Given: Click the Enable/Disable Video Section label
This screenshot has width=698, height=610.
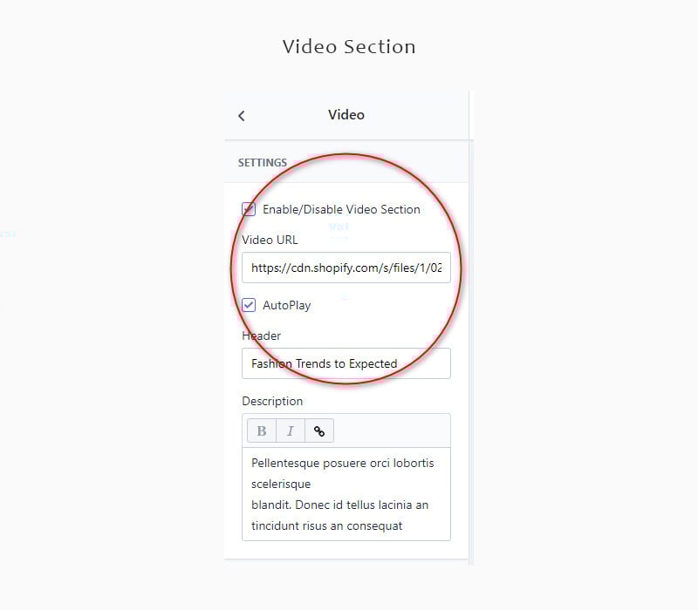Looking at the screenshot, I should click(x=341, y=209).
